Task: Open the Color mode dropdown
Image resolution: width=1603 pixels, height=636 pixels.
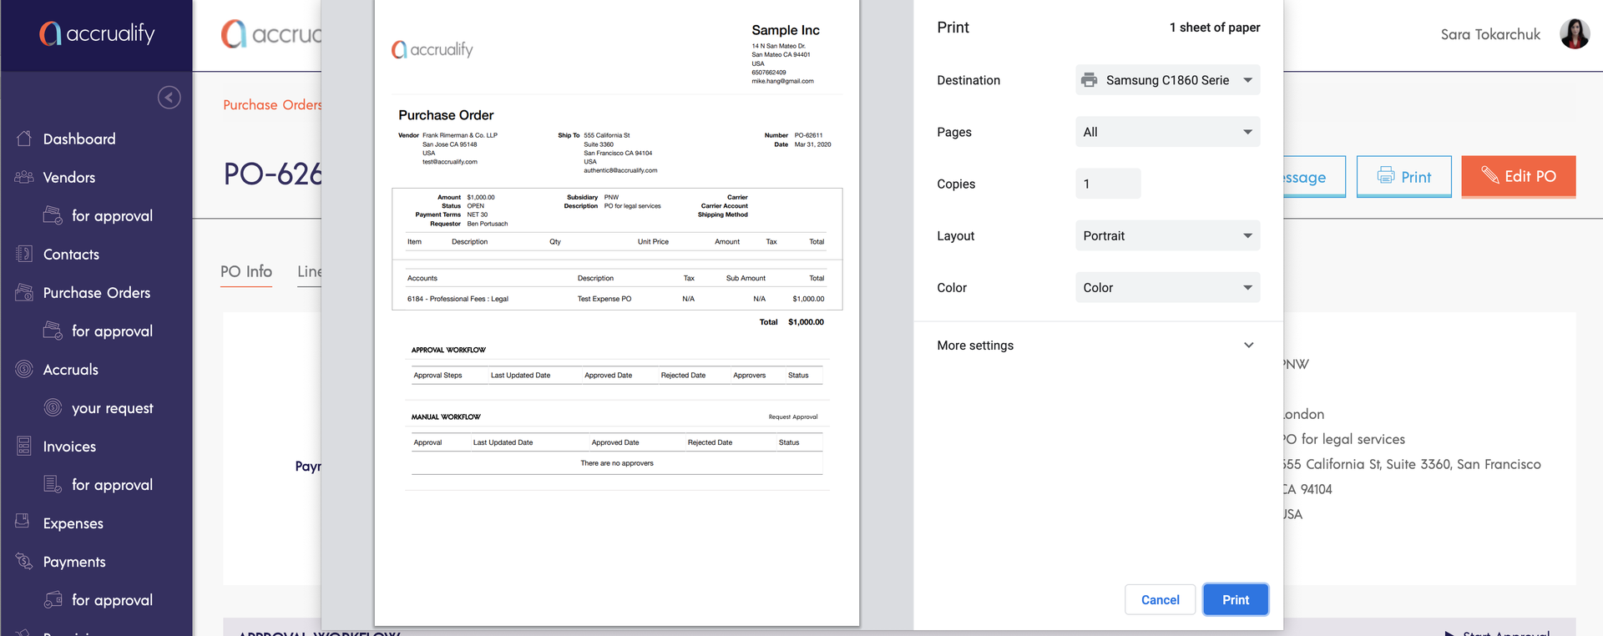Action: [1167, 287]
